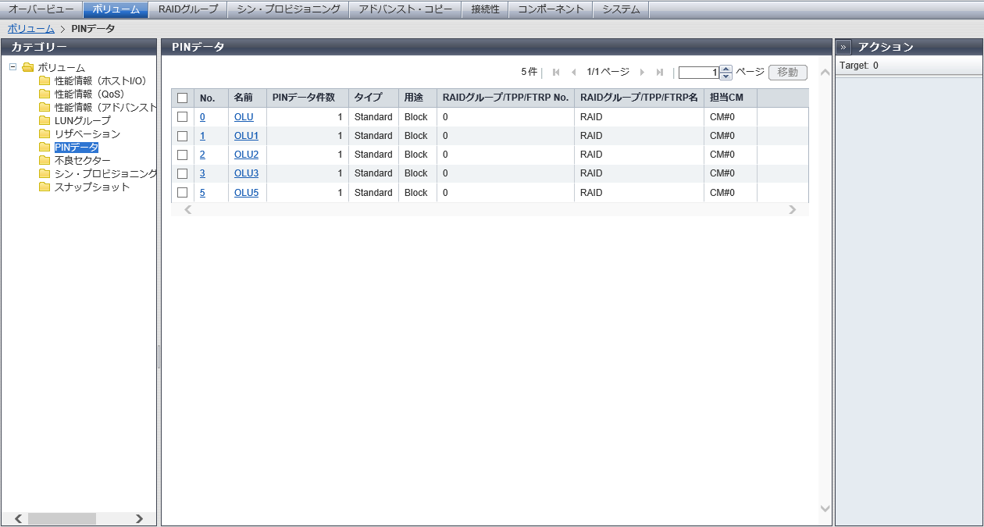984x527 pixels.
Task: Click the PINデータ folder icon in tree
Action: tap(45, 147)
